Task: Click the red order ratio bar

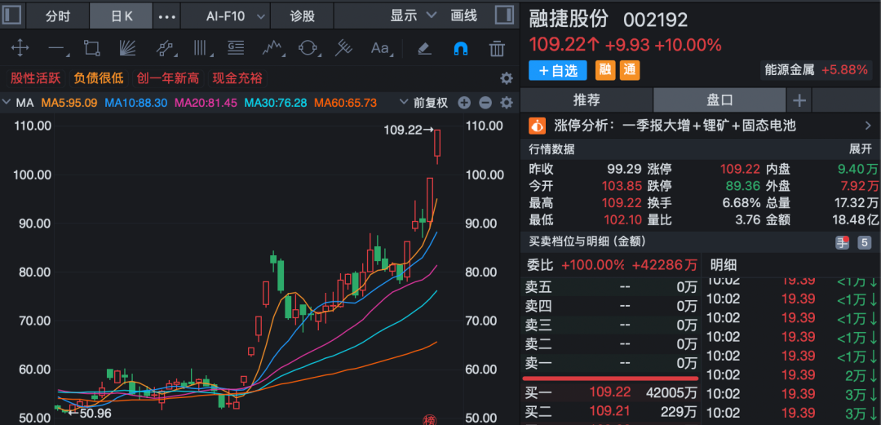Action: coord(610,379)
